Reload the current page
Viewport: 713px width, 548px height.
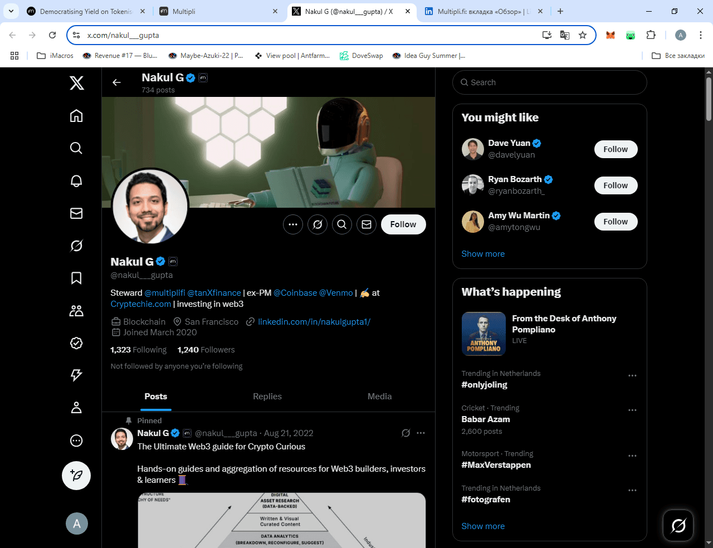(x=52, y=35)
